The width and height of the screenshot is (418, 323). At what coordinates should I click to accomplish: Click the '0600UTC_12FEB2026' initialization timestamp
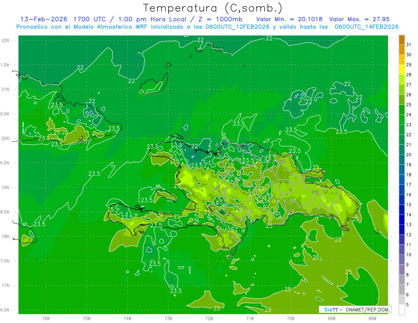(x=238, y=27)
